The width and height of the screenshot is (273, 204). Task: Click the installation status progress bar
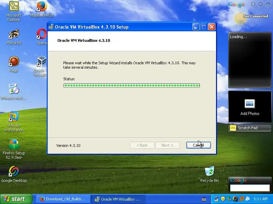[x=132, y=86]
